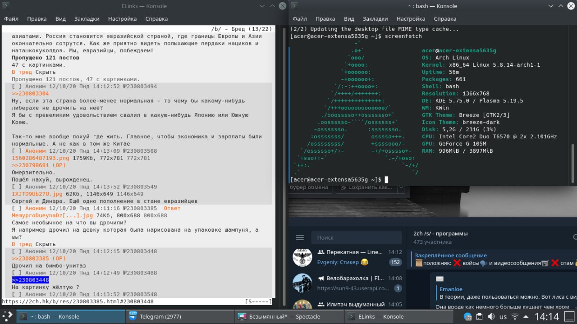Open the Велобарахолка chat row title
577x324 pixels.
click(x=354, y=278)
